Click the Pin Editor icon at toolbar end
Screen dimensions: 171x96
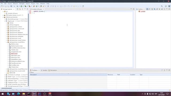point(83,6)
